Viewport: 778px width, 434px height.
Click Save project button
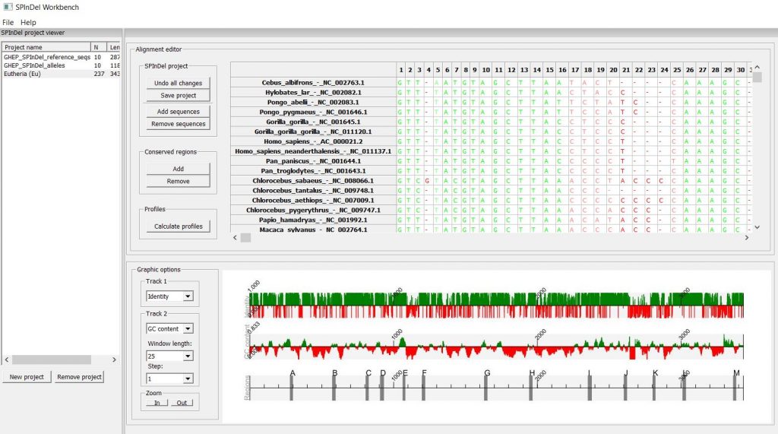[x=178, y=95]
